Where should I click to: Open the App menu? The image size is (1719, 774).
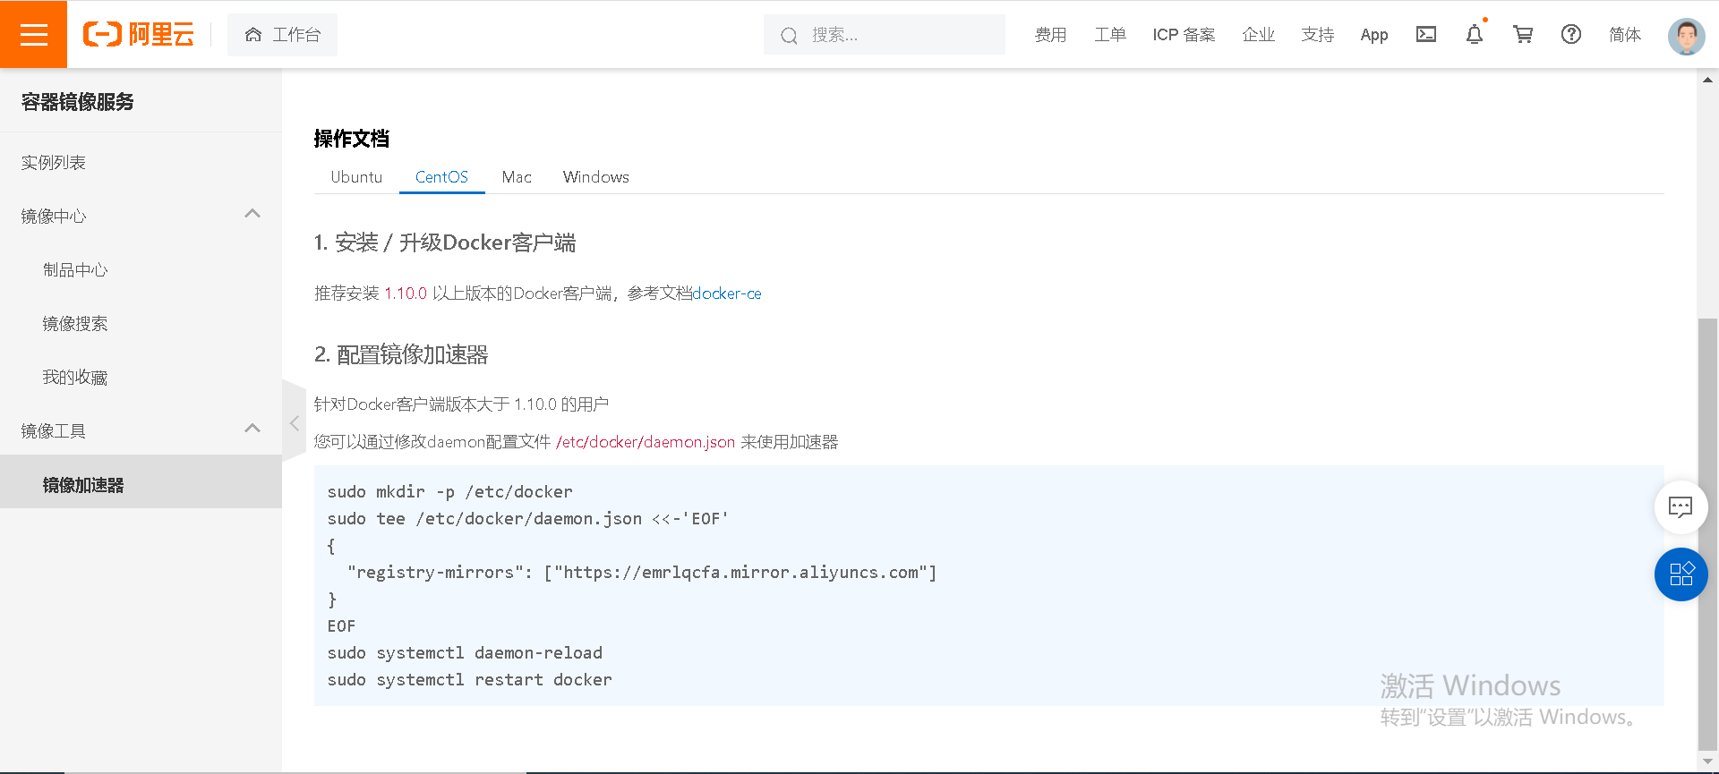click(x=1374, y=35)
